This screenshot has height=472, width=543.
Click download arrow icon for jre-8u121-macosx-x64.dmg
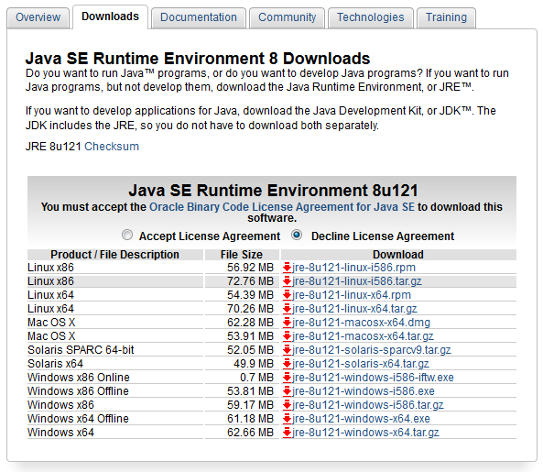(287, 323)
